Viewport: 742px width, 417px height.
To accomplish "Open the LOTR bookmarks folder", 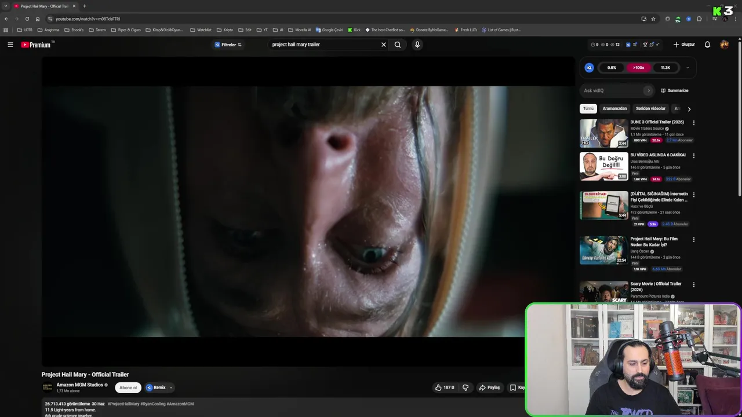I will tap(25, 30).
